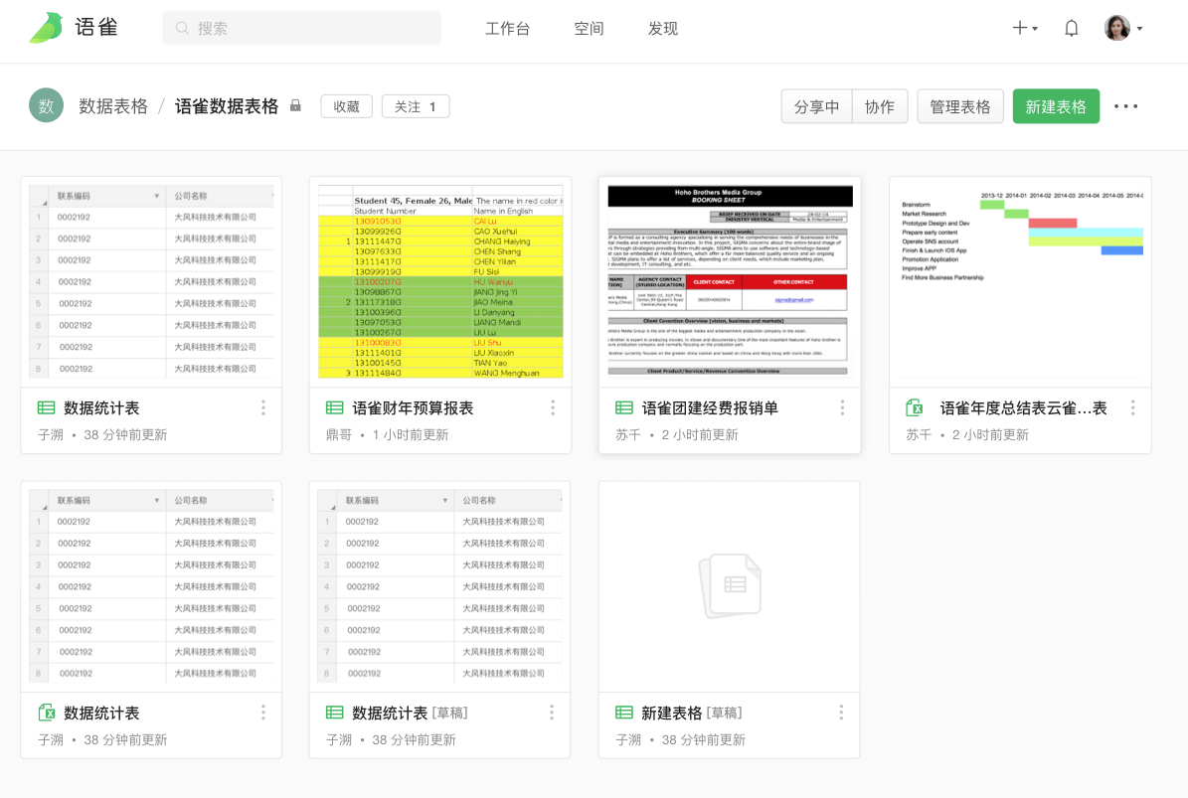Open the 新建表格 [草稿] title

tap(691, 713)
